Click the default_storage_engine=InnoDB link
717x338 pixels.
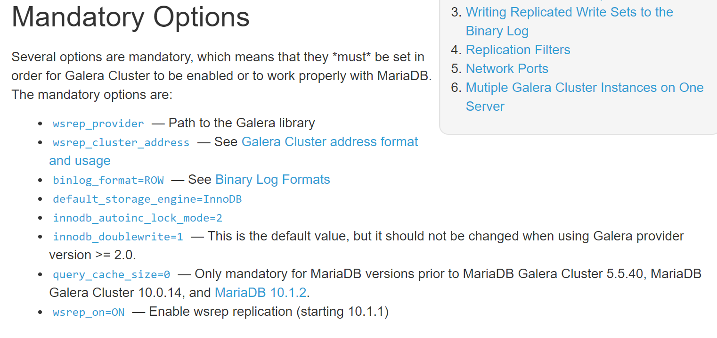pyautogui.click(x=147, y=199)
